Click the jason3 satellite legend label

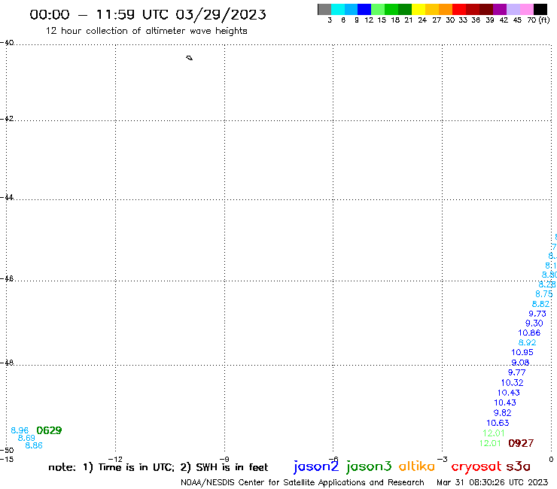(x=369, y=466)
